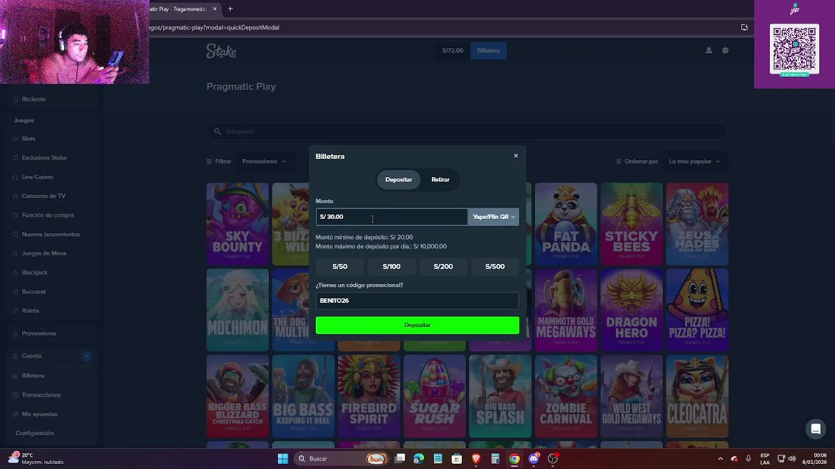Open Slots in the sidebar
Image resolution: width=835 pixels, height=469 pixels.
pos(28,139)
